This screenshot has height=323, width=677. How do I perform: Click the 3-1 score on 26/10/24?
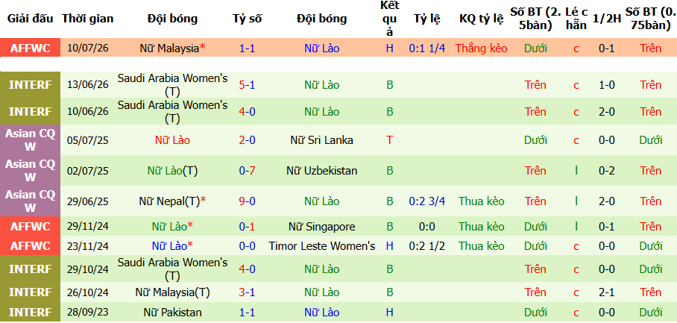(247, 292)
